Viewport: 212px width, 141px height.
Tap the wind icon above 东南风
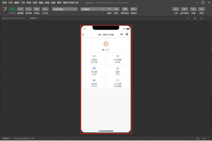94,56
